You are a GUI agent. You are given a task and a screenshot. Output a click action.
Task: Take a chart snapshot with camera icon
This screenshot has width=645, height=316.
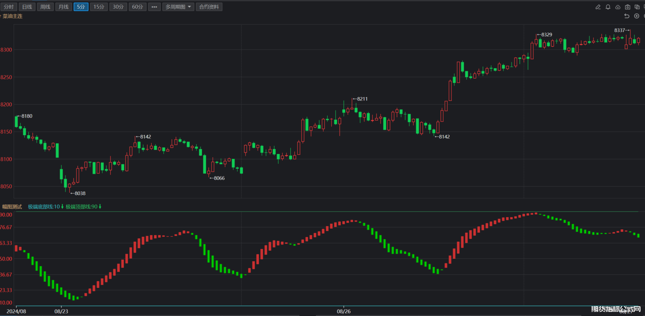point(627,7)
